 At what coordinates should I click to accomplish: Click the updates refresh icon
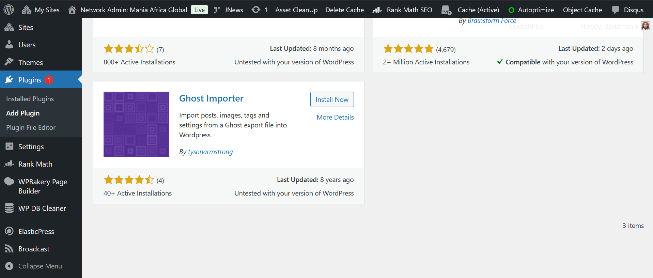[x=256, y=10]
